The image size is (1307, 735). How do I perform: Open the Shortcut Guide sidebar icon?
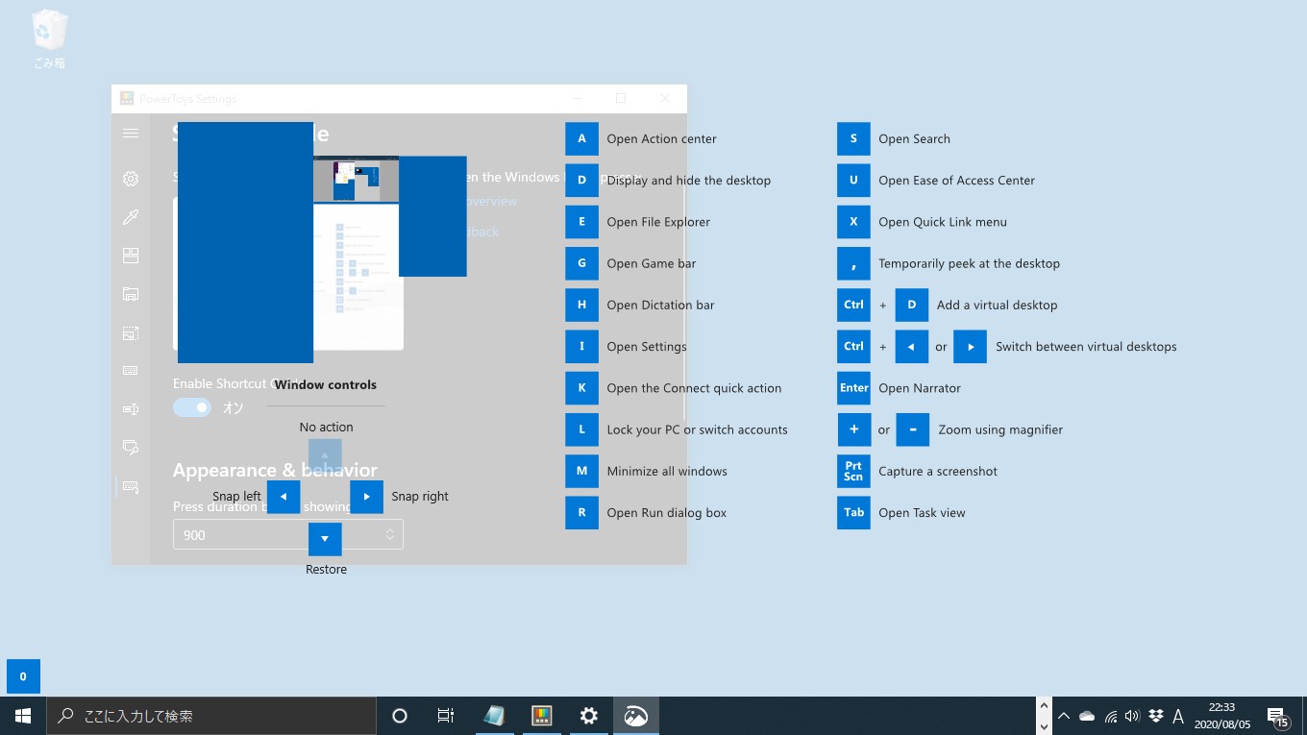[131, 486]
